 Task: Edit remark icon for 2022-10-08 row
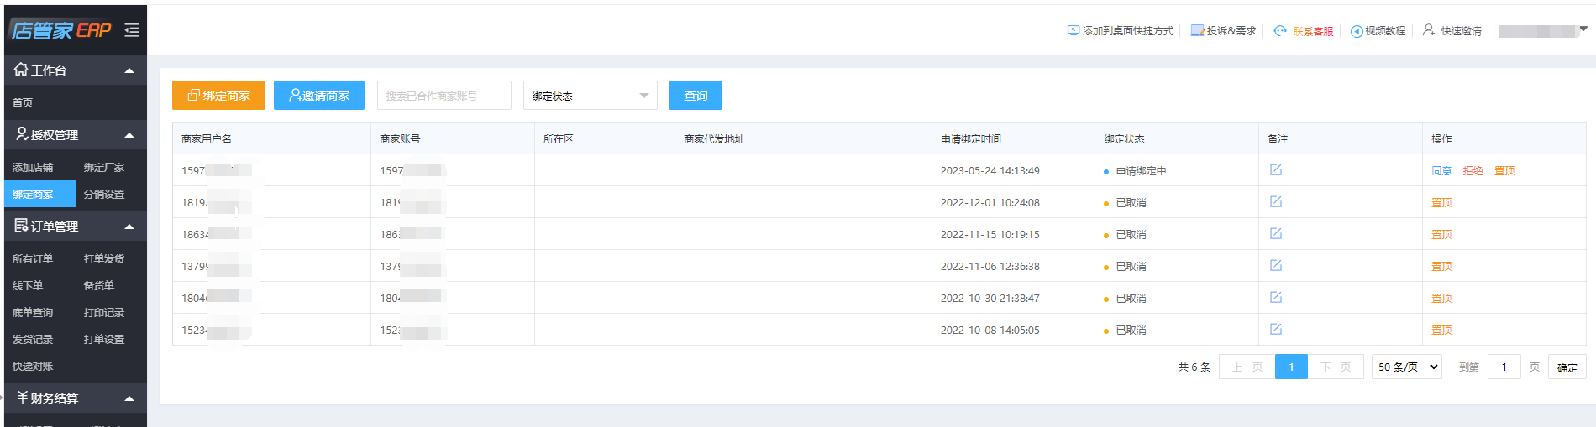1275,330
